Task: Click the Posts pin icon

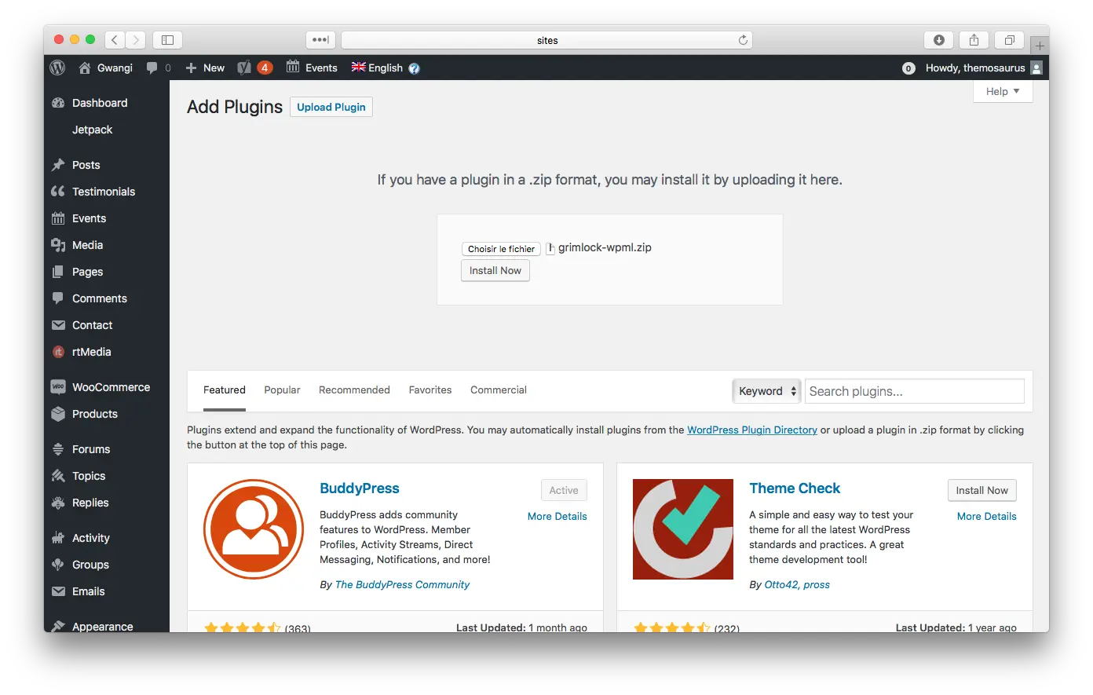Action: click(x=58, y=165)
